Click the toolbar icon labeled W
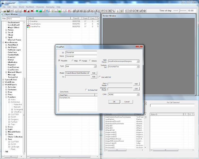 coord(137,11)
